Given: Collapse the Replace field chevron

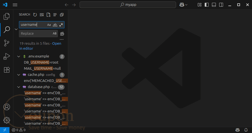Looking at the screenshot, I should [x=16, y=29].
